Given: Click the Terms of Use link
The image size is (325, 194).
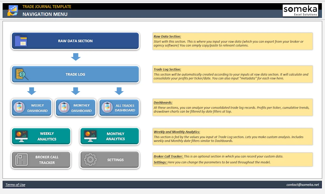Looking at the screenshot, I should tap(15, 185).
